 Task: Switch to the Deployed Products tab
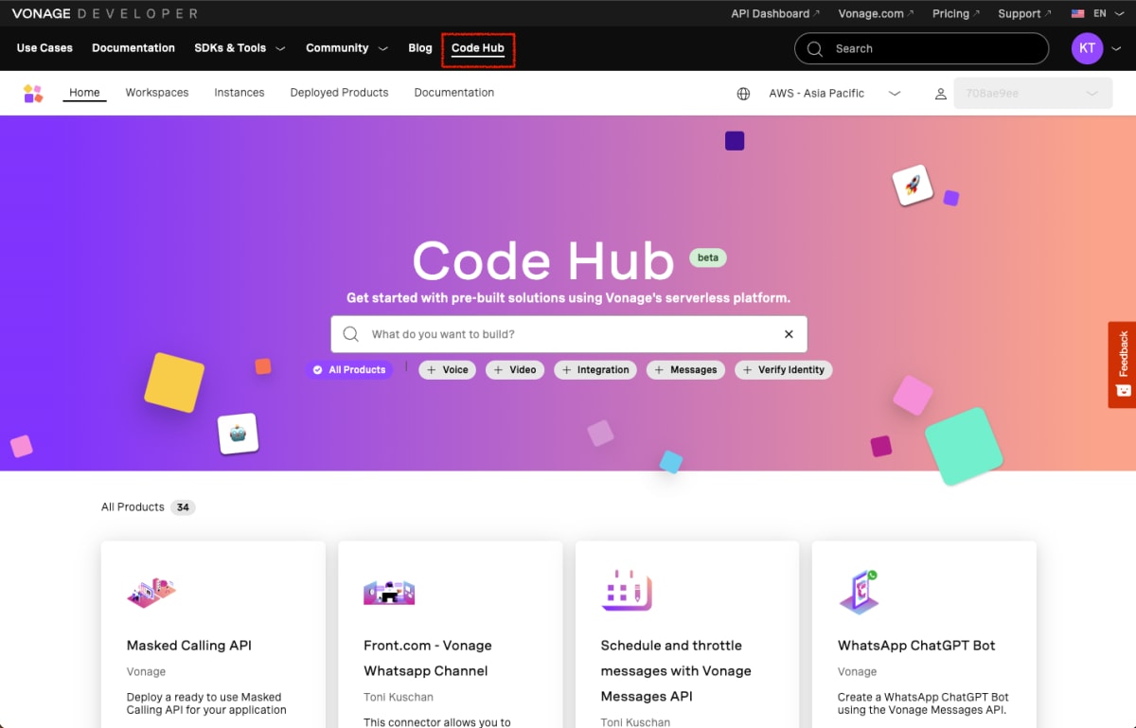(340, 93)
